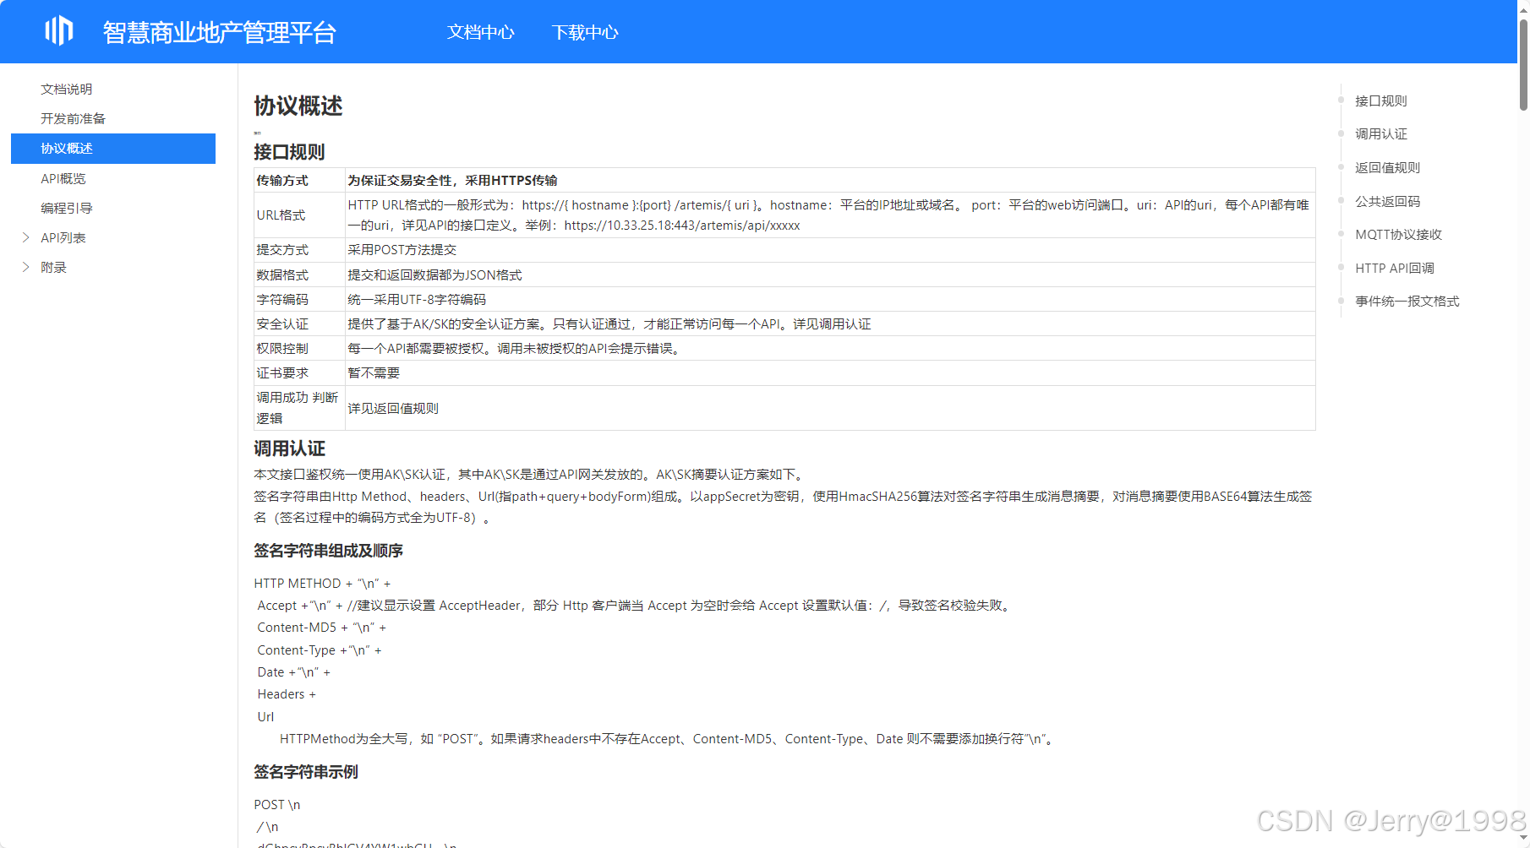
Task: Open the 文档中心 navigation tab
Action: 480,32
